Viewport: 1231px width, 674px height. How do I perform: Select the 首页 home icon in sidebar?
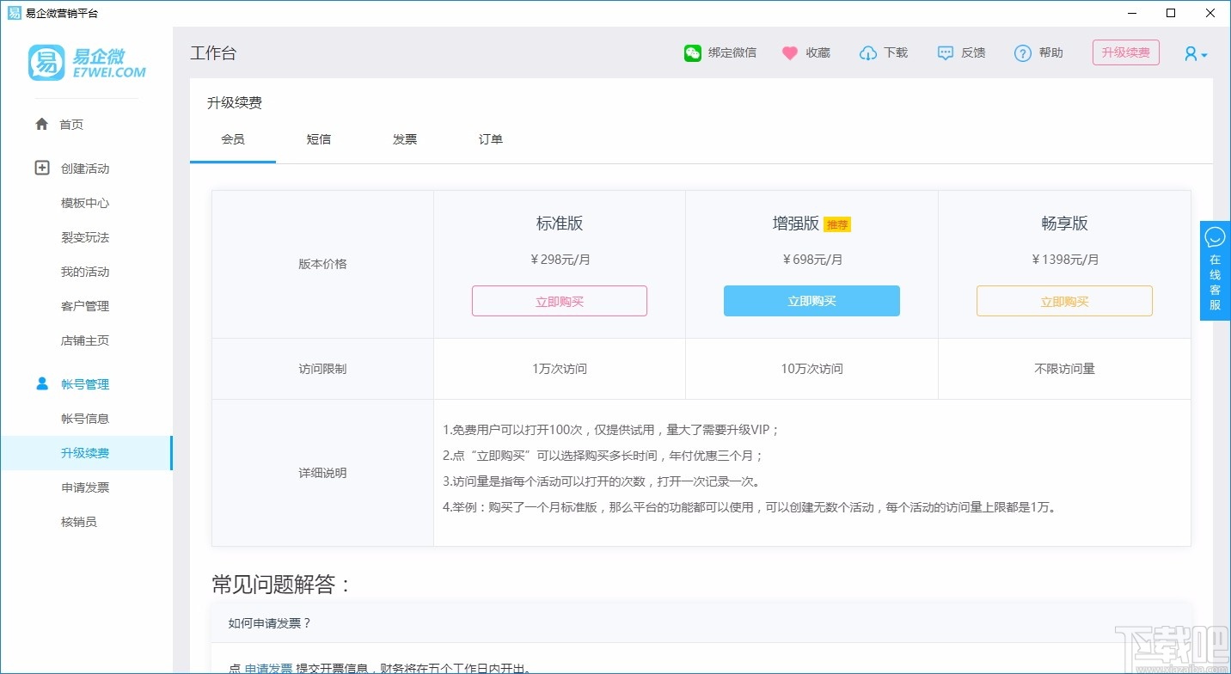[41, 124]
